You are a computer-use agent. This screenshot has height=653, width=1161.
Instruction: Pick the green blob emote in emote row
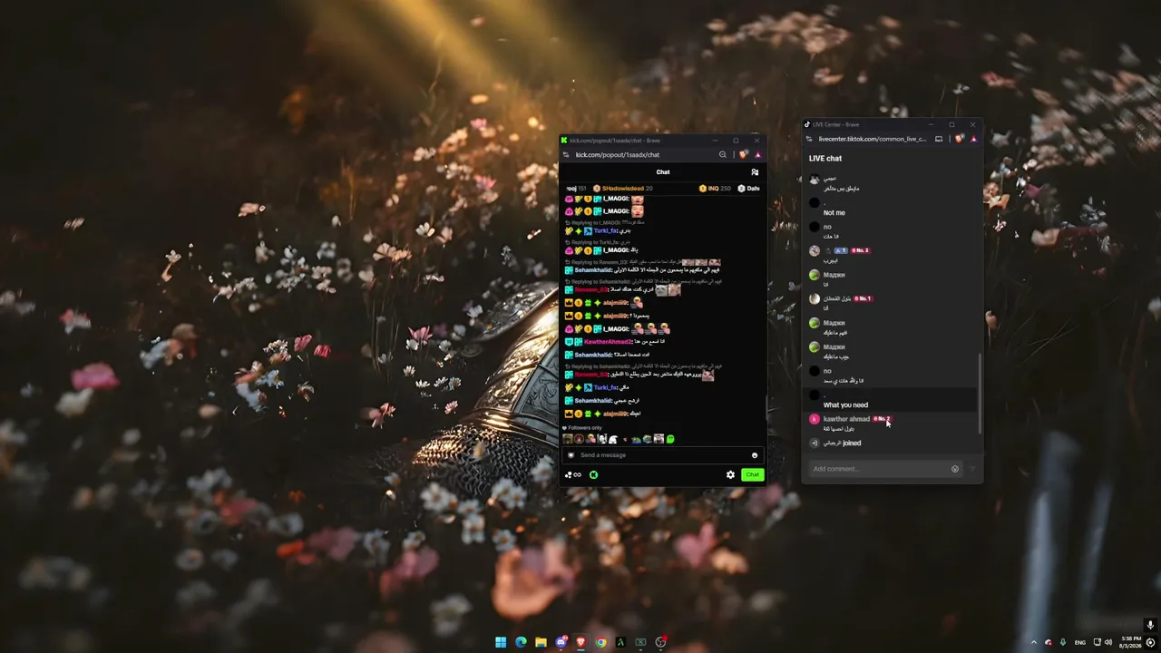(x=670, y=439)
